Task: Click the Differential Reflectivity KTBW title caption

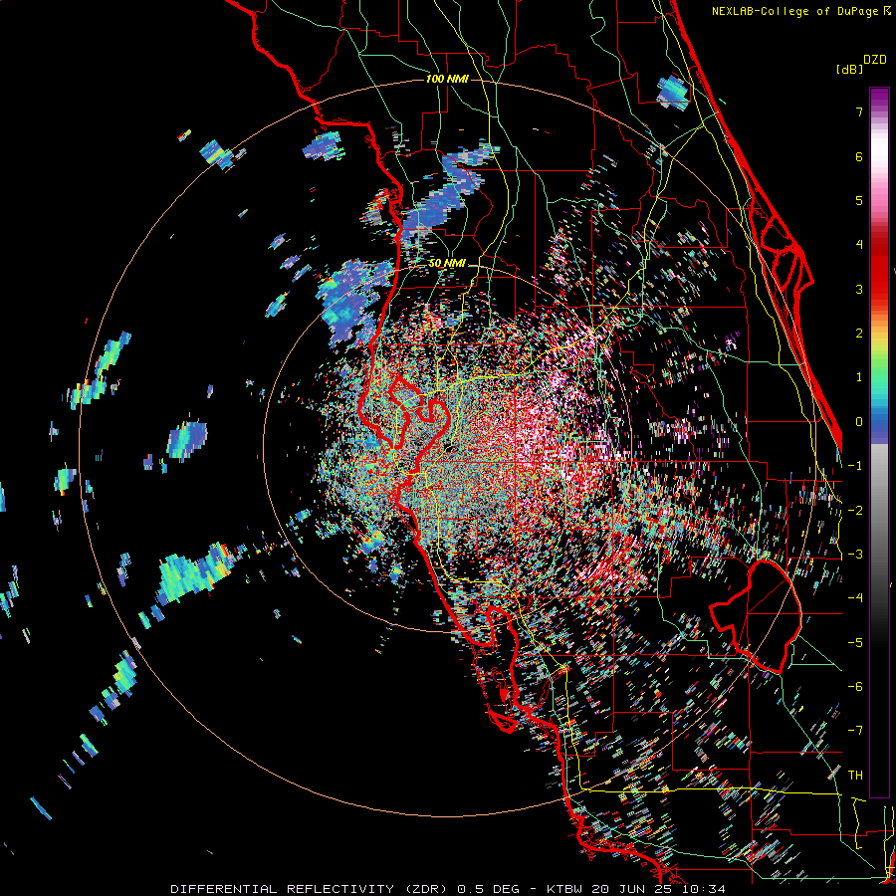Action: (x=448, y=889)
